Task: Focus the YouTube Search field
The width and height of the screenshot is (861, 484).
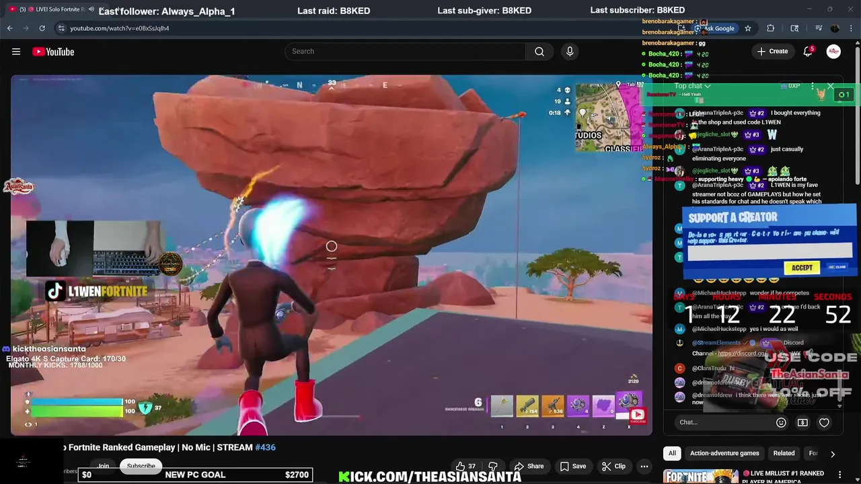Action: point(405,52)
